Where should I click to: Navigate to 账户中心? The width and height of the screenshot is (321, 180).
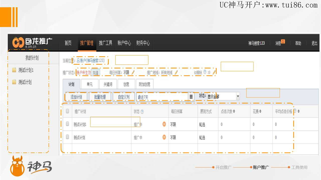(124, 43)
